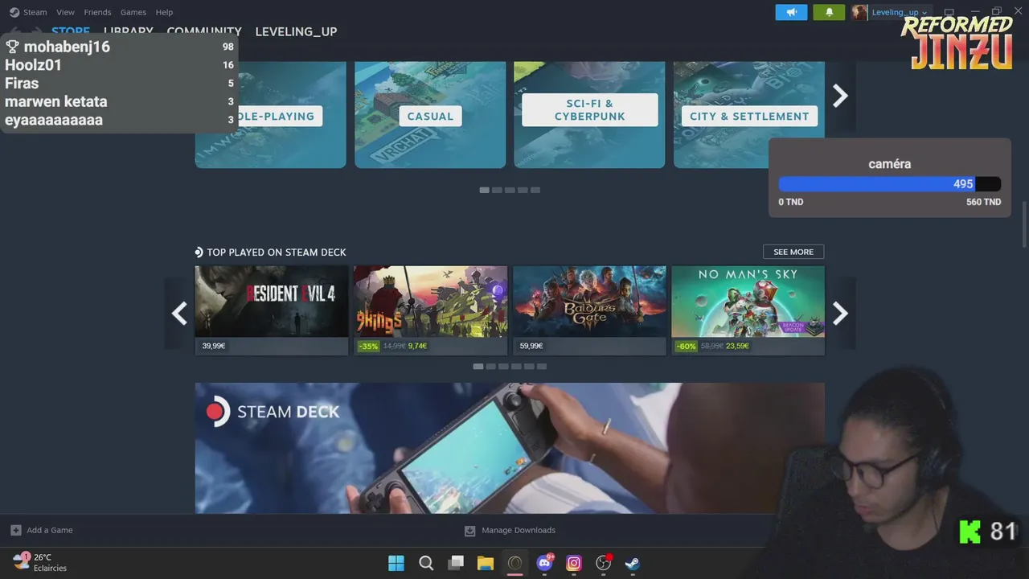Open OBS Studio from the taskbar
Viewport: 1029px width, 579px height.
(603, 563)
